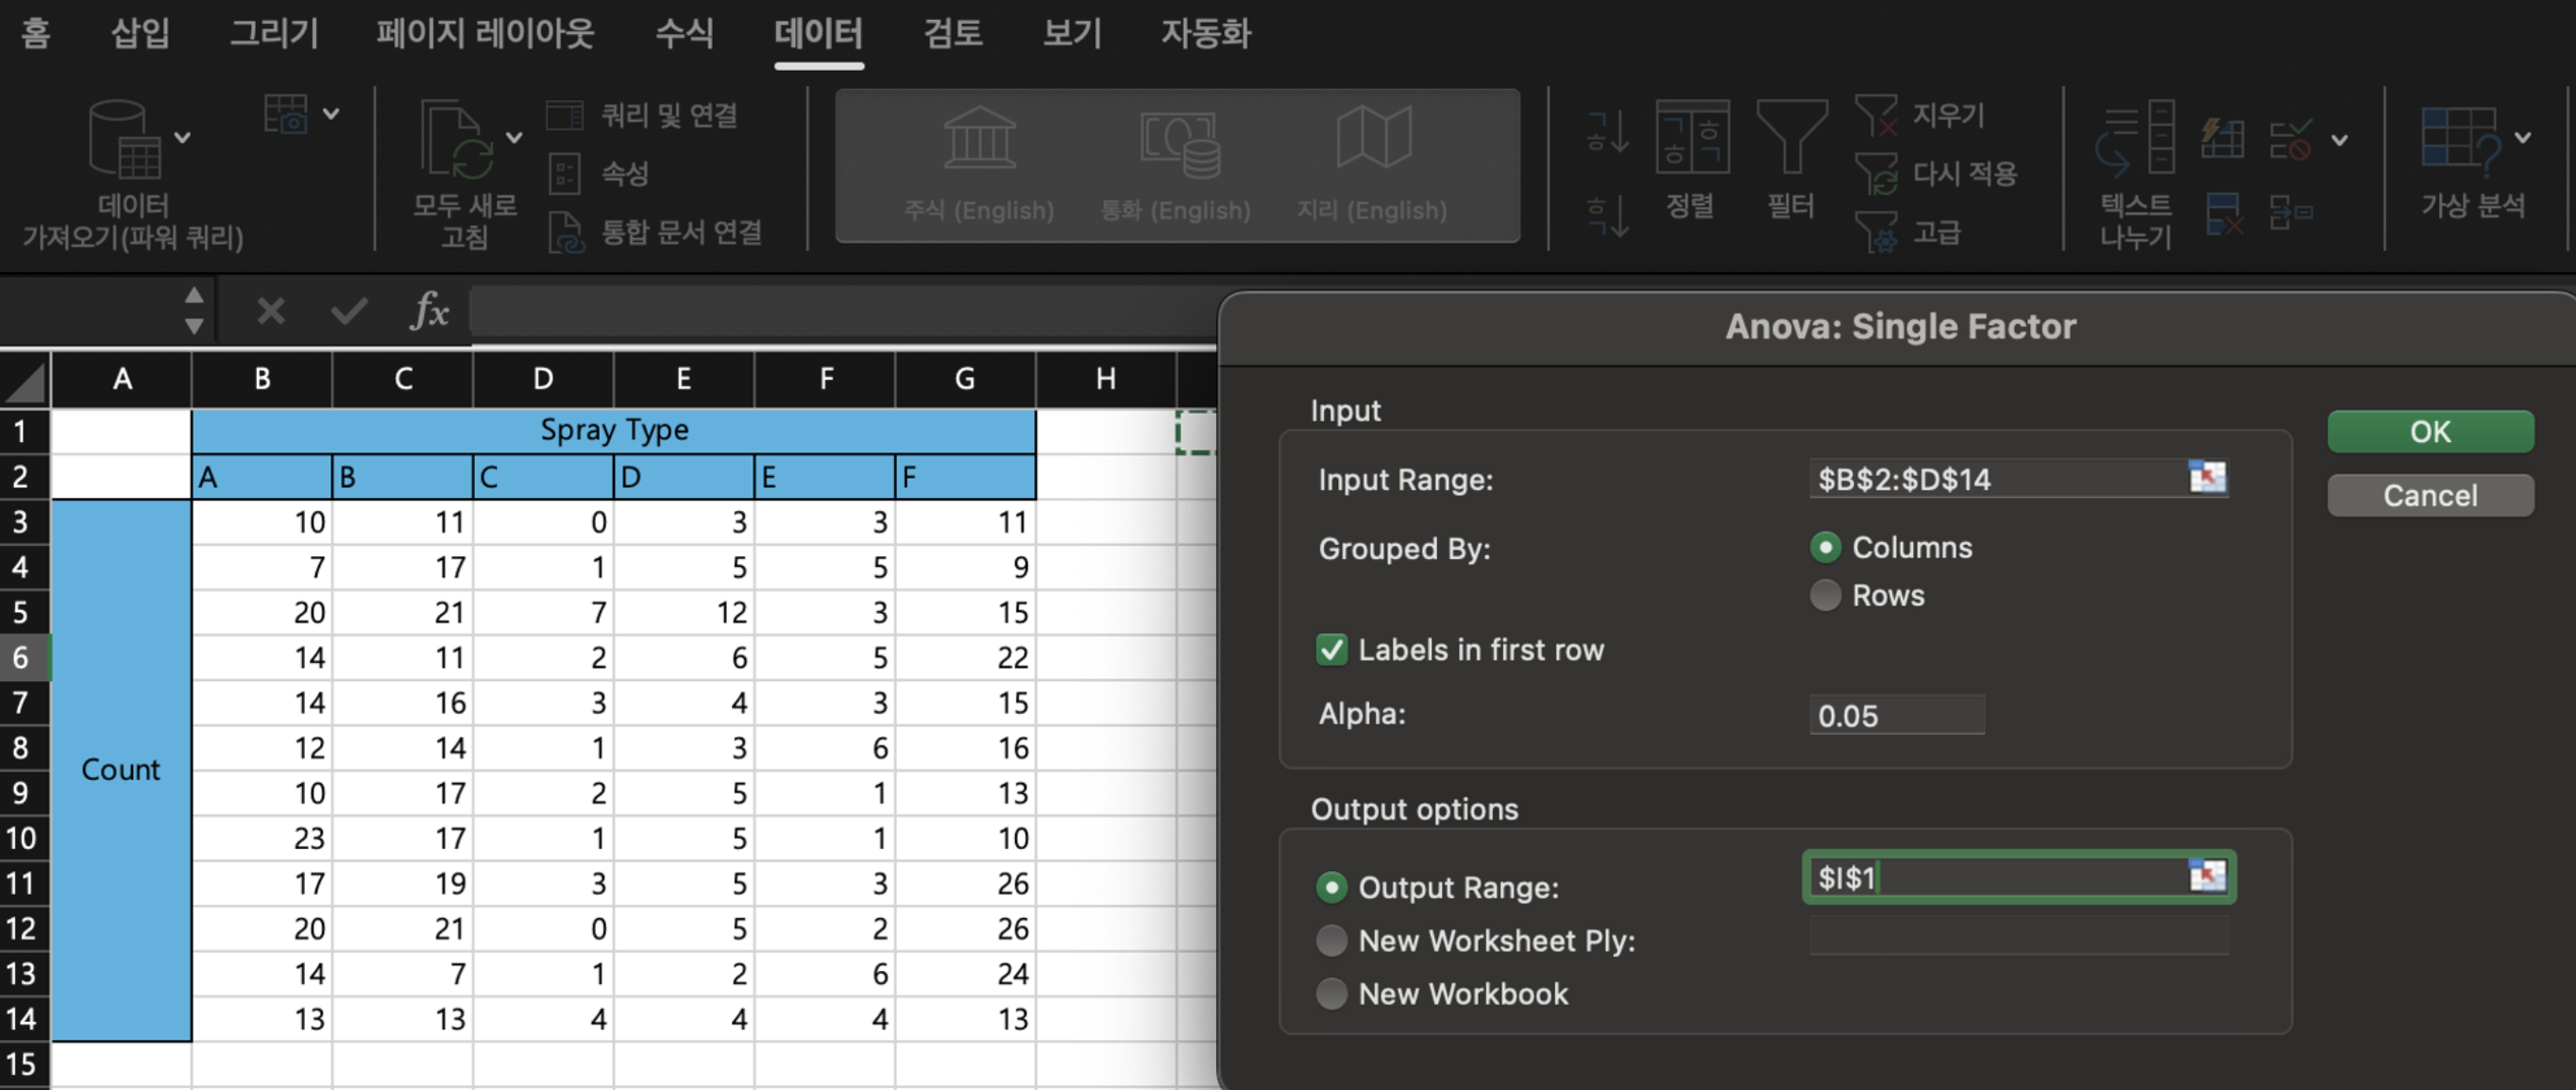
Task: Select the Rows radio button
Action: click(1825, 595)
